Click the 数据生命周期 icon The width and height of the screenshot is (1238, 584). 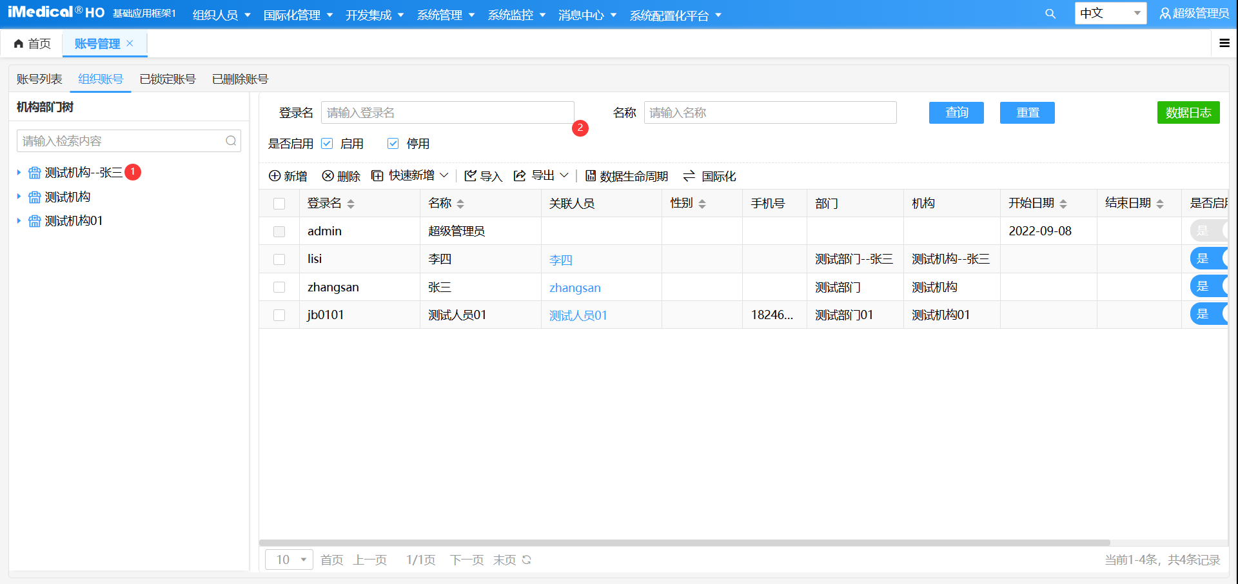pyautogui.click(x=590, y=176)
